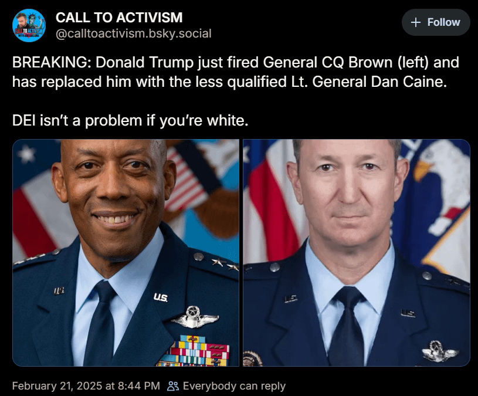The width and height of the screenshot is (478, 396).
Task: Open the left photo of the post
Action: tap(126, 253)
